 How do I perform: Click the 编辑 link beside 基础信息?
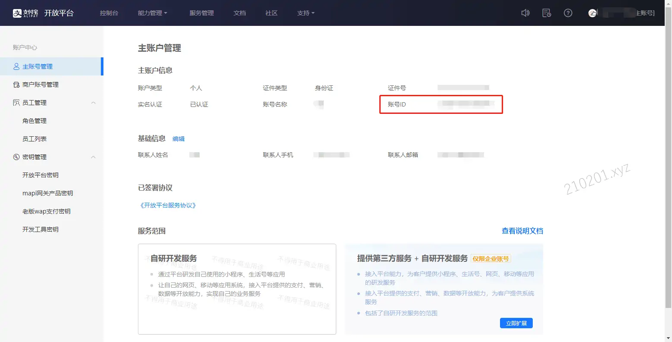(178, 139)
